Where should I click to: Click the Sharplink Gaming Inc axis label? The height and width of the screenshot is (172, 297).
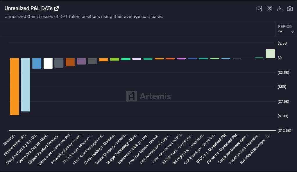tap(22, 149)
